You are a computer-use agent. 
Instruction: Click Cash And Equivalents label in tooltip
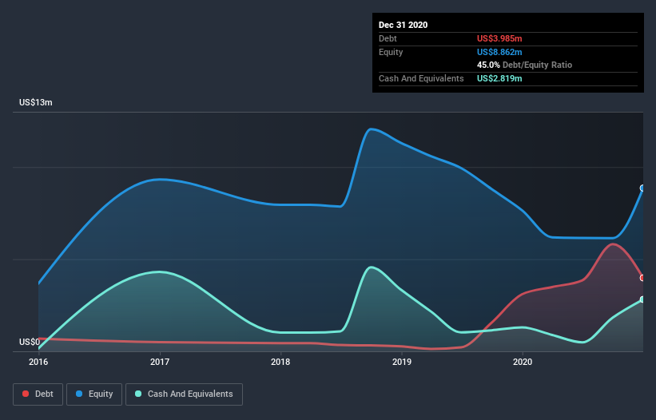coord(421,78)
